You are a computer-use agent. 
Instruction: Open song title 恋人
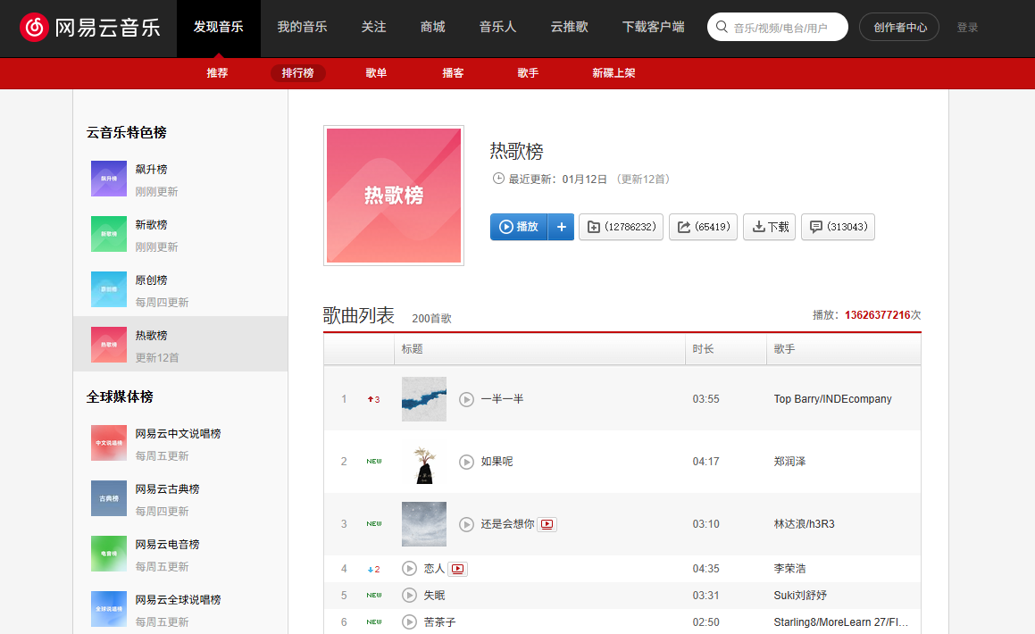(434, 569)
